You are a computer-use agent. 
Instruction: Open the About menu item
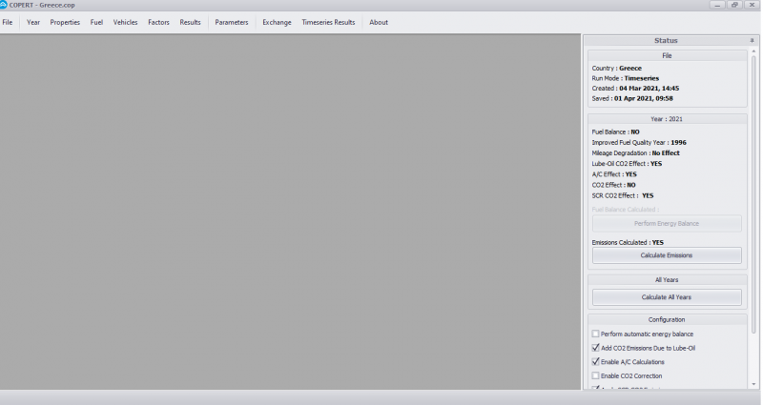point(379,22)
